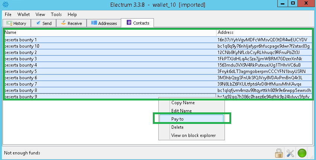The height and width of the screenshot is (160, 316).
Task: Select contact beserta bounty 2
Action: (110, 52)
